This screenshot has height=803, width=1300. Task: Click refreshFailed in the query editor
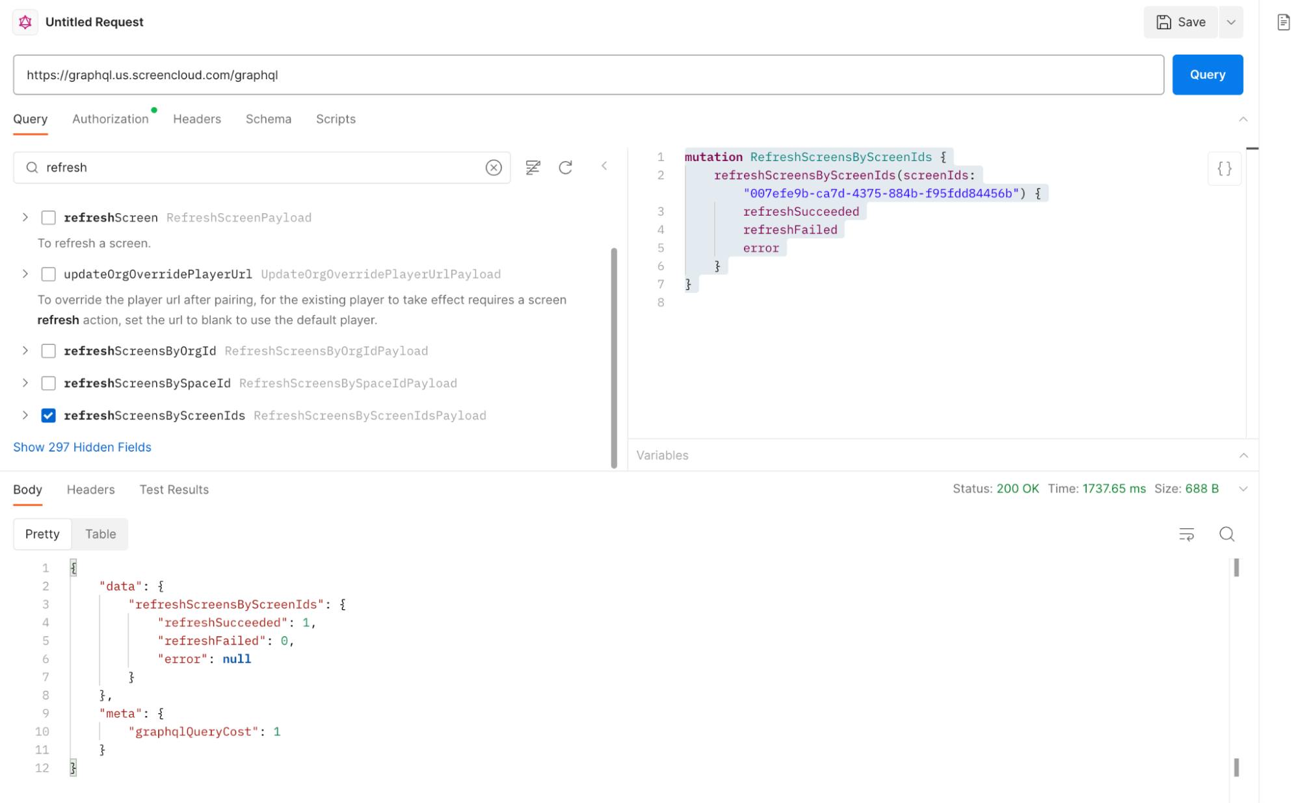coord(789,230)
